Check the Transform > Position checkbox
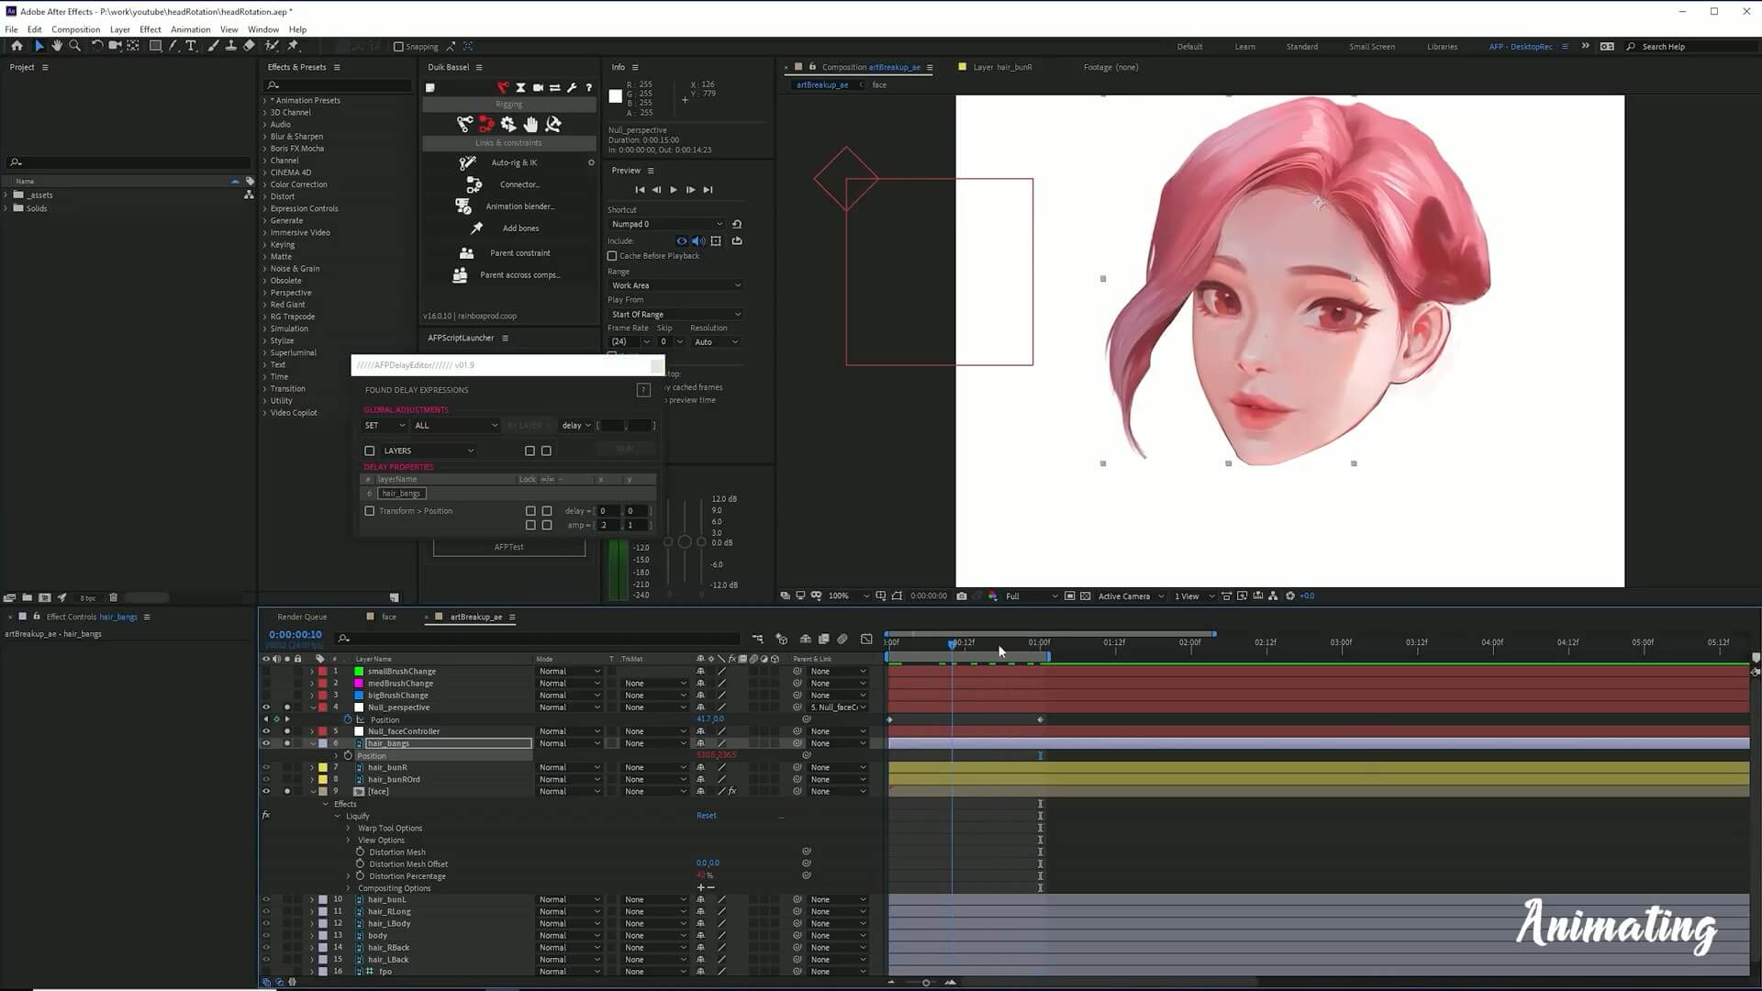 [370, 511]
